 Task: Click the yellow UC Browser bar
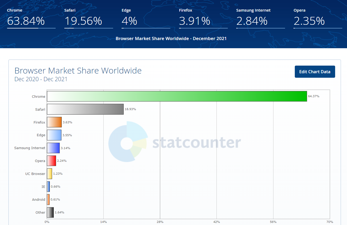(50, 174)
